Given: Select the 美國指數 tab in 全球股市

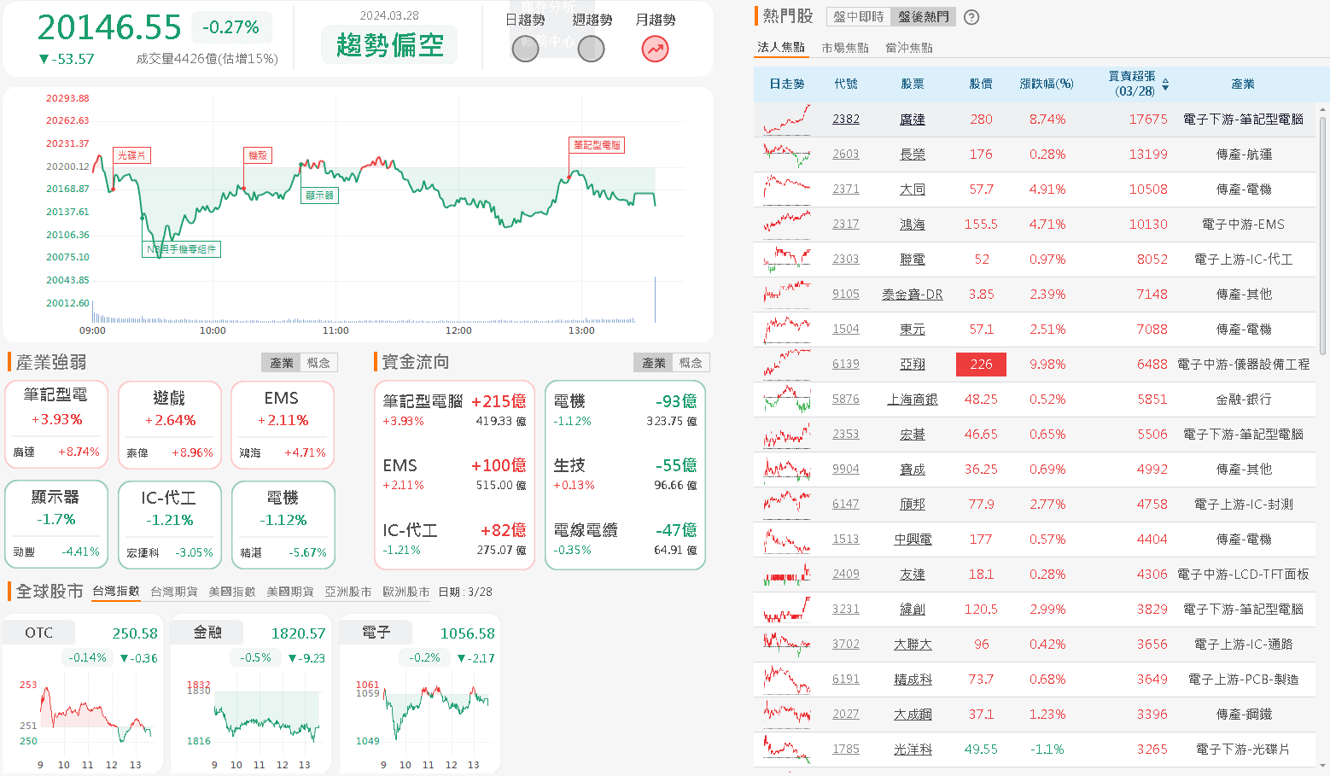Looking at the screenshot, I should coord(232,592).
